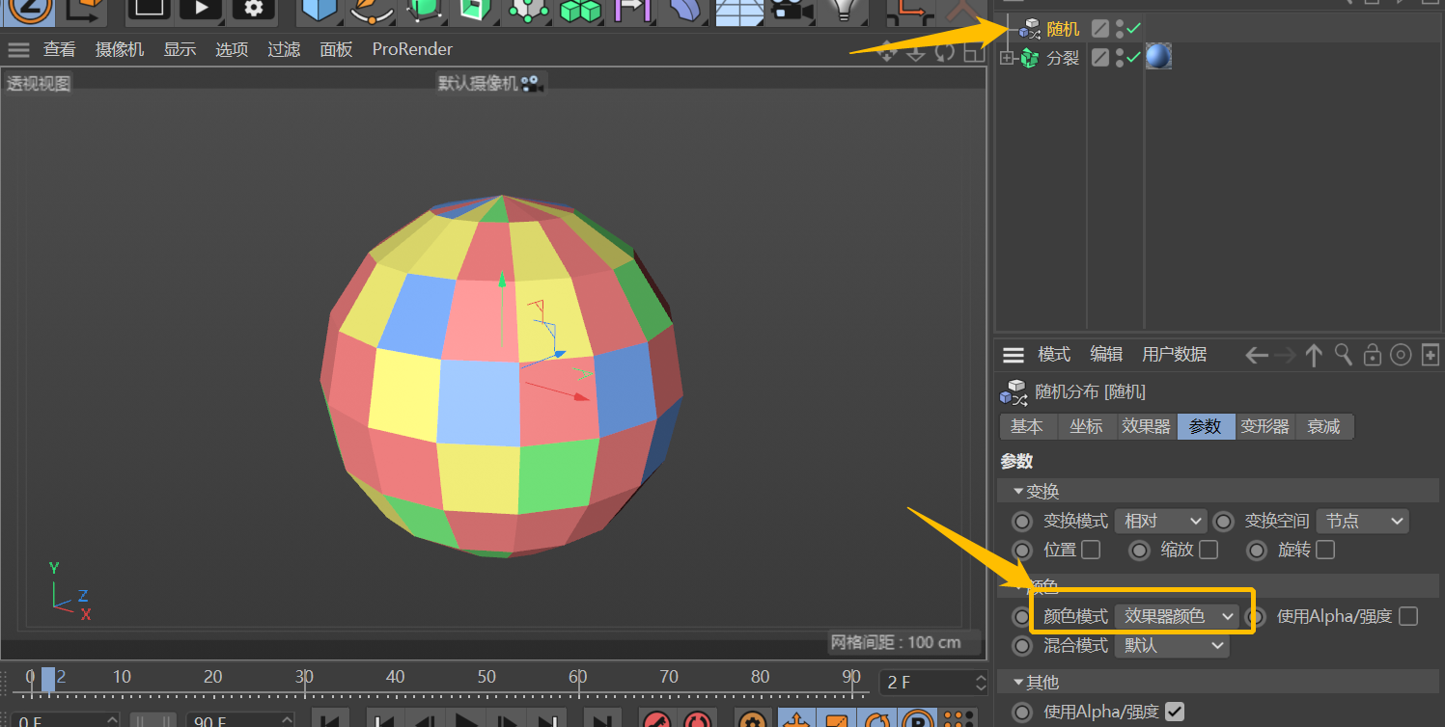Enable 使用Alpha/强度 checkbox in the color section
Image resolution: width=1445 pixels, height=727 pixels.
coord(1408,616)
